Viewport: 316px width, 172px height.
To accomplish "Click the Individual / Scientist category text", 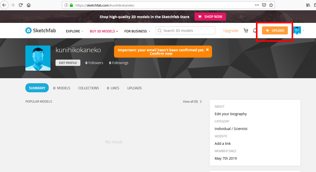I will pyautogui.click(x=231, y=129).
